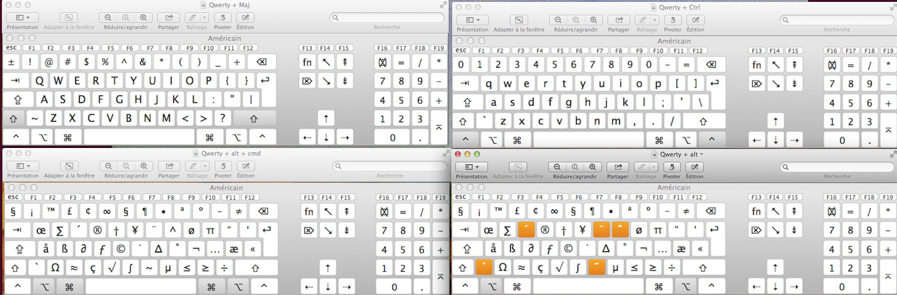Zoom out in the Qwerty + Ctrl window
The width and height of the screenshot is (897, 295).
point(558,20)
